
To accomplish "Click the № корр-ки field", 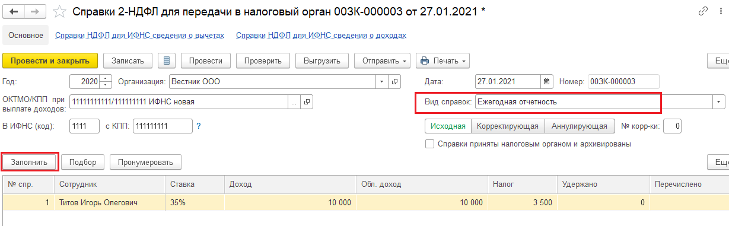I will click(673, 126).
